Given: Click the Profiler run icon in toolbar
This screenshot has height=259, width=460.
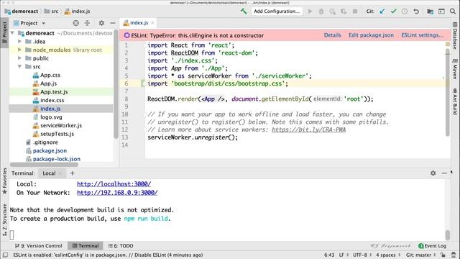Looking at the screenshot, I should (x=344, y=12).
